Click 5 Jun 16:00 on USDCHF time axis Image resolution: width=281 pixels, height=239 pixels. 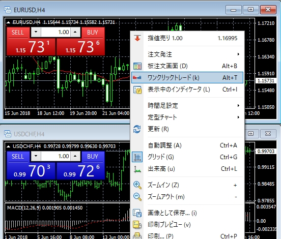click(49, 237)
